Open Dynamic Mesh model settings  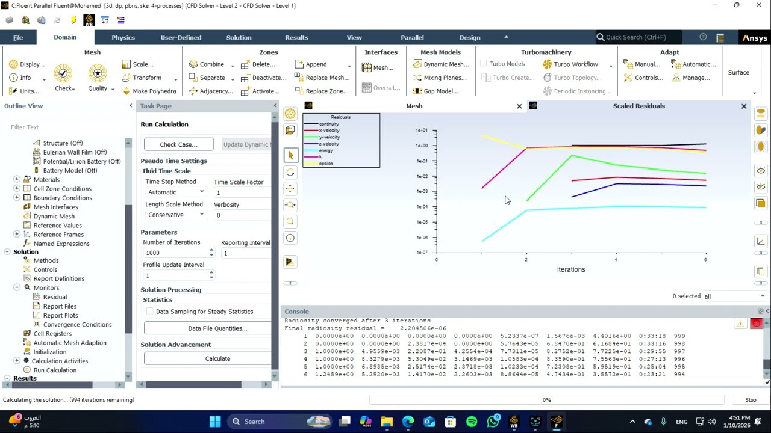(440, 64)
